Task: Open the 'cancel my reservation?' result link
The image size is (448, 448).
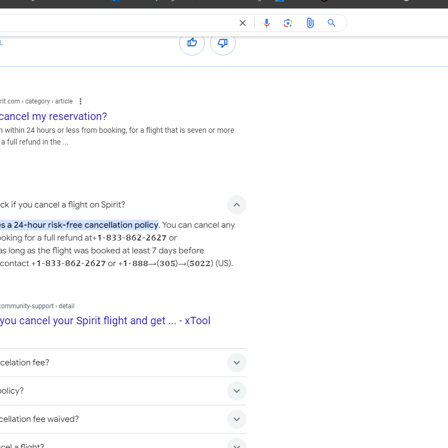Action: (53, 117)
